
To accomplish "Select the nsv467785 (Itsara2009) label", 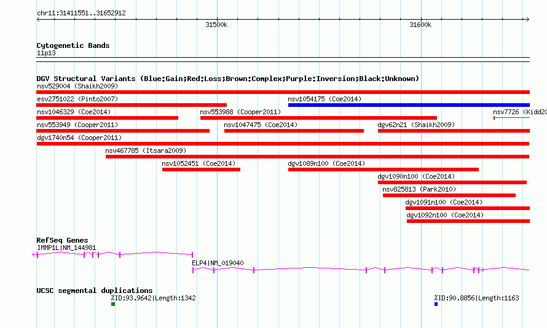I will click(146, 150).
